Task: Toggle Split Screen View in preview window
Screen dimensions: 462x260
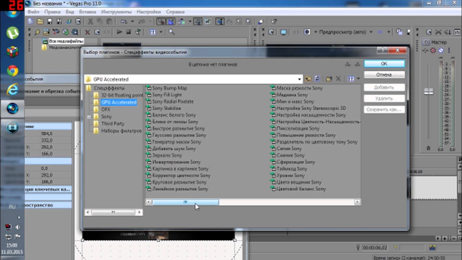Action: click(307, 32)
